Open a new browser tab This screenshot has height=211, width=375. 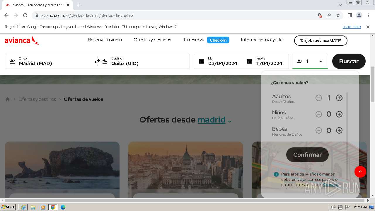79,5
